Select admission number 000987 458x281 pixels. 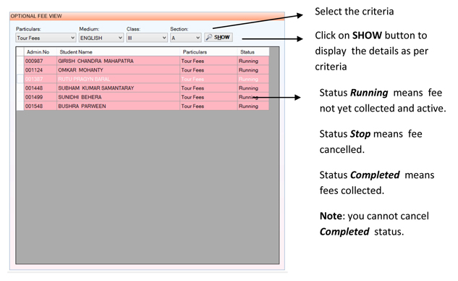(41, 61)
